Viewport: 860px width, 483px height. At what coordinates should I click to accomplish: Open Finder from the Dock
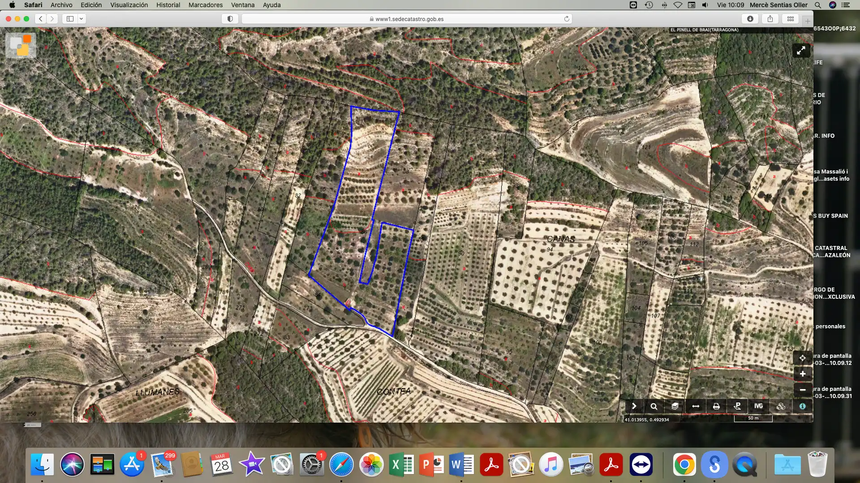(43, 465)
